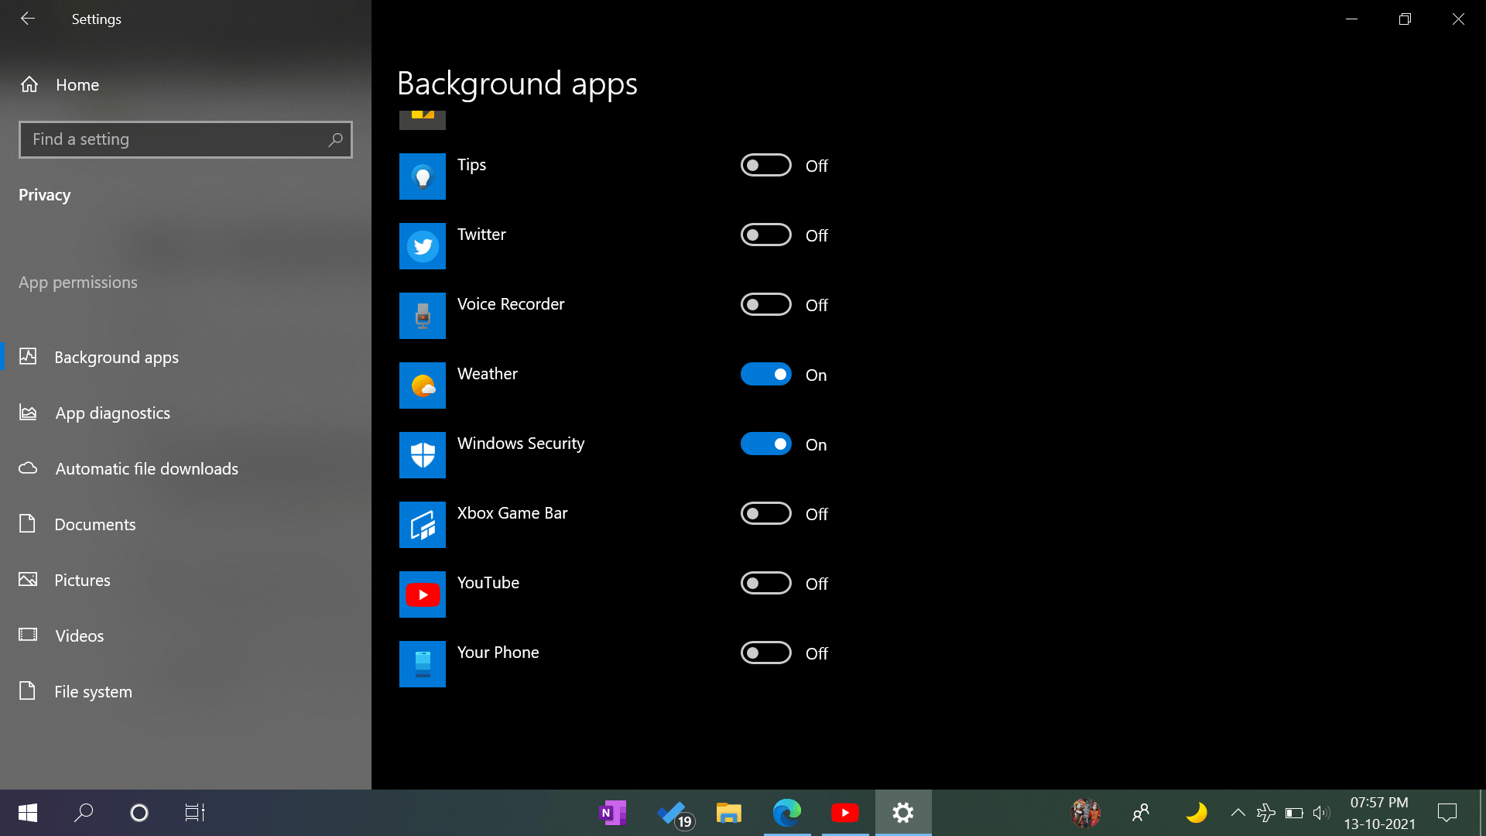The image size is (1486, 836).
Task: Open the Action Center notifications icon
Action: (1447, 813)
